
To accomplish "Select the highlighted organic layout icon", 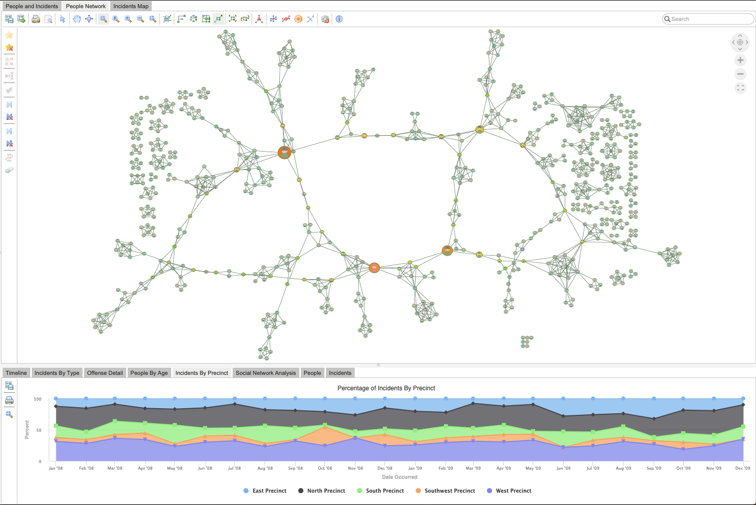I will pyautogui.click(x=218, y=18).
